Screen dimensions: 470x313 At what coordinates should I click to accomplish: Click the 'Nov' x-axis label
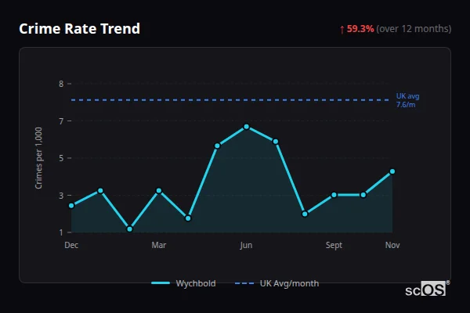[392, 245]
